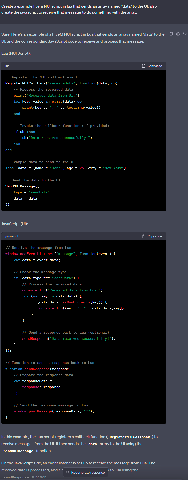Viewport: 188px width, 480px height.
Task: Click the print("Received data from UI:") line
Action: coord(47,95)
